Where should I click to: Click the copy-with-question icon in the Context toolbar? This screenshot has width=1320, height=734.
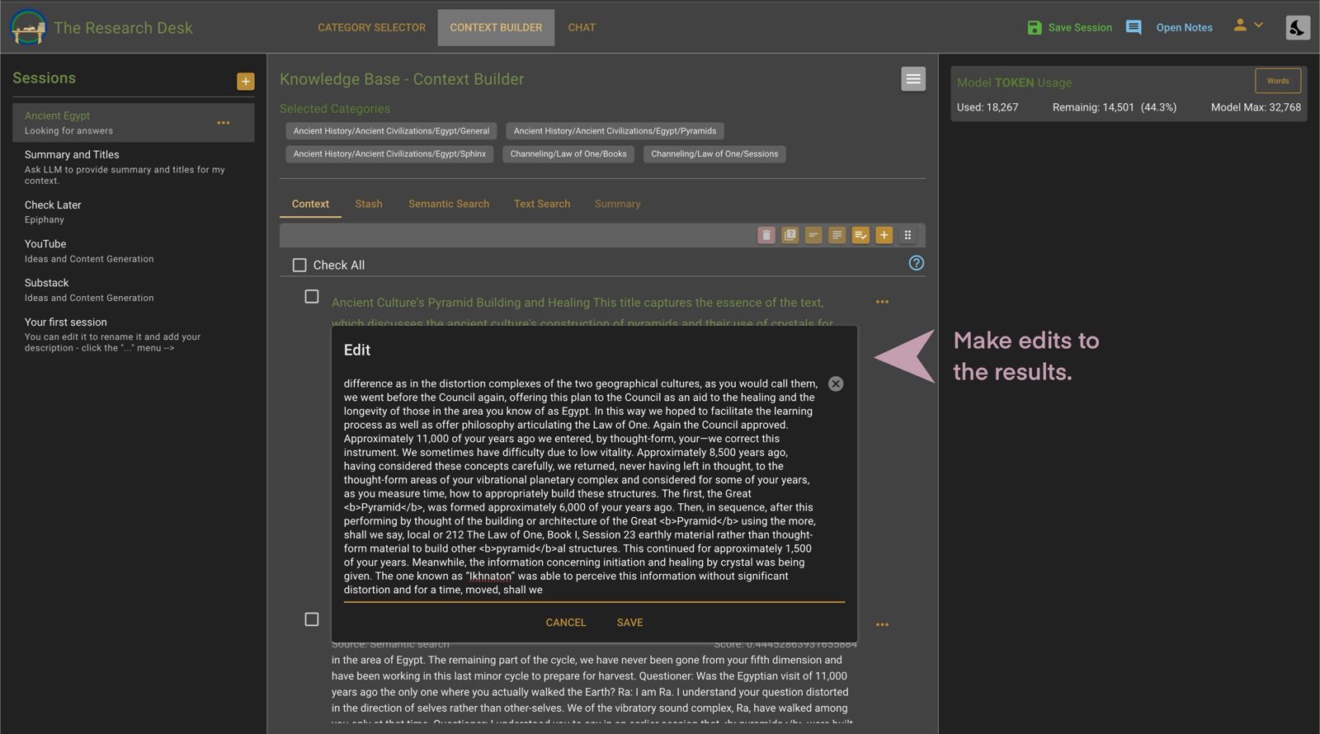pos(790,235)
